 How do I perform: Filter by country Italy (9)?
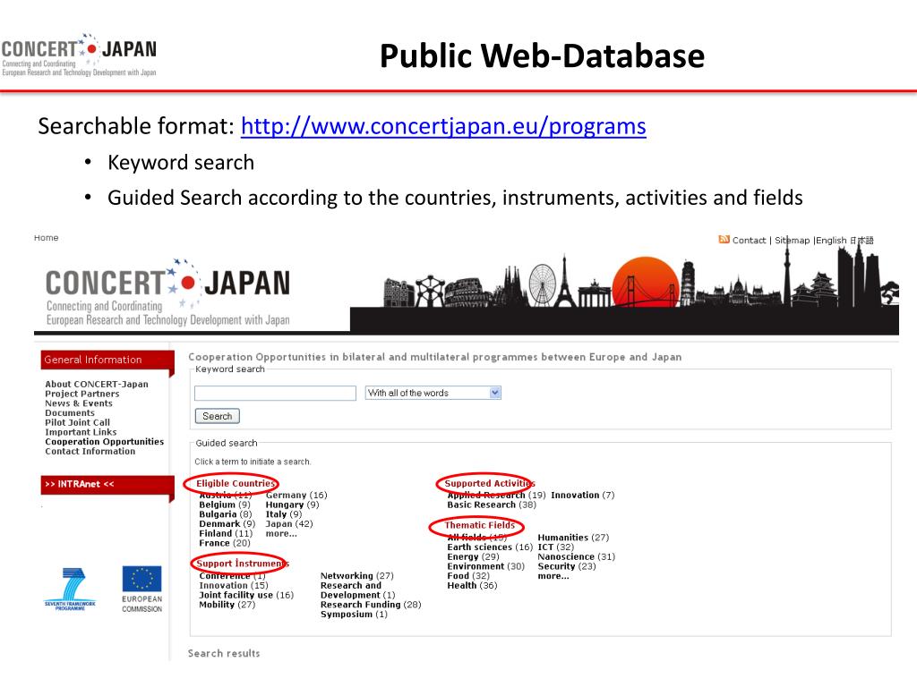[x=284, y=514]
